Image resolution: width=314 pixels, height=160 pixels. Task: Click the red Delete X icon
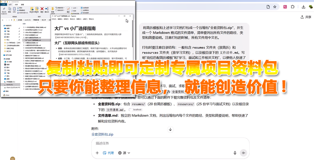coord(42,9)
